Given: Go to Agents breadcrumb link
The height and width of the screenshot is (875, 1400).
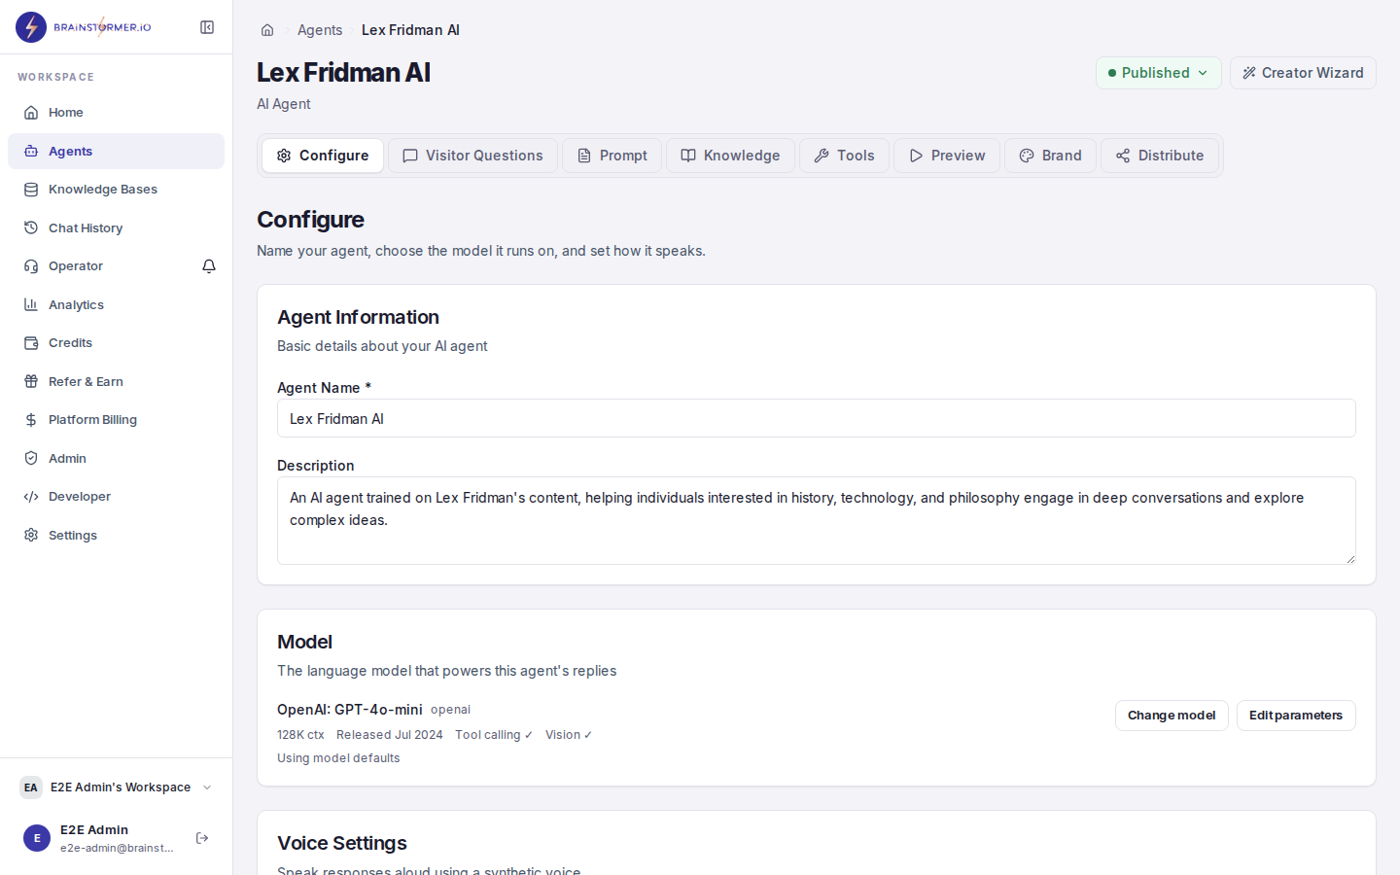Looking at the screenshot, I should [320, 30].
